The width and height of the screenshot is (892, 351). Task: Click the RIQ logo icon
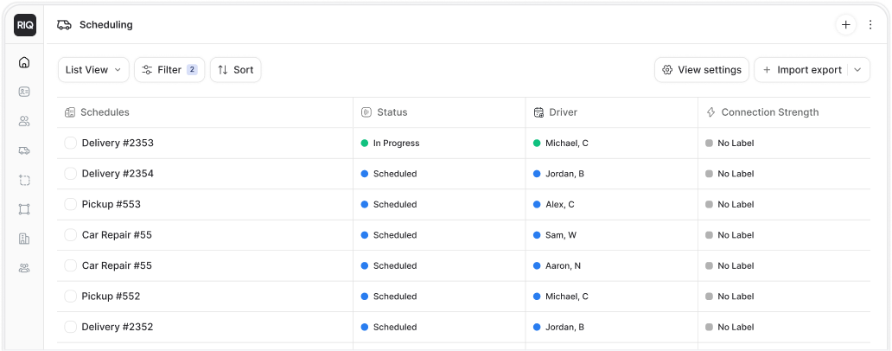tap(24, 25)
